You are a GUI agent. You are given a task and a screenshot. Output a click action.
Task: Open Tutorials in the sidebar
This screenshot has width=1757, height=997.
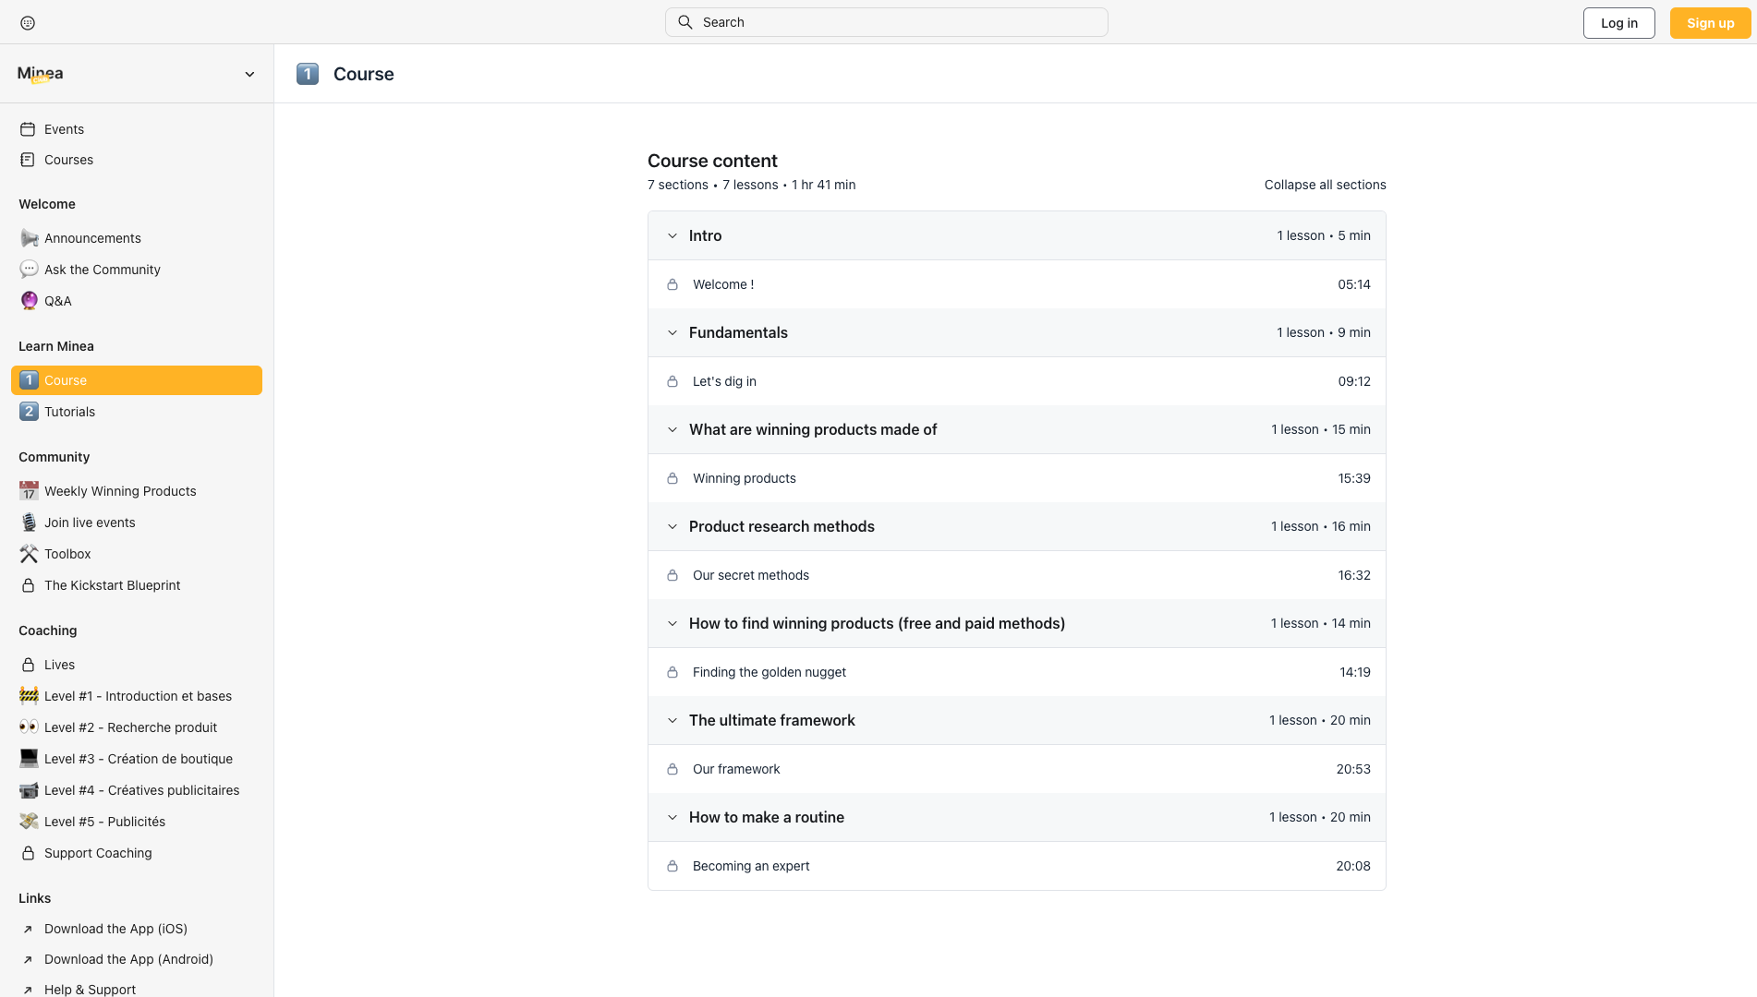(69, 412)
